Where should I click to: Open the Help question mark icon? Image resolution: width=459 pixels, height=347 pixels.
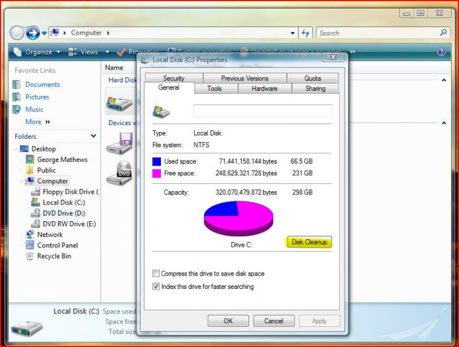(x=441, y=52)
